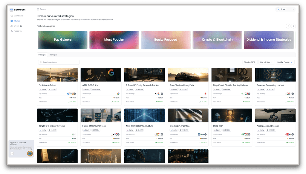
Task: Click top holdings icons in Sustainable Future
Action: click(x=71, y=94)
